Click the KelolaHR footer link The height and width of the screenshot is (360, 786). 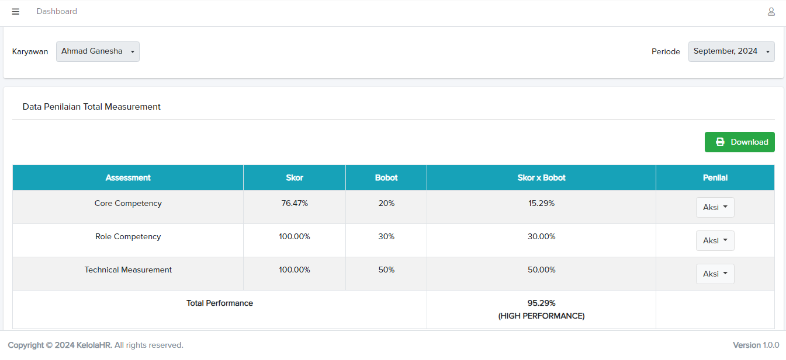[95, 345]
